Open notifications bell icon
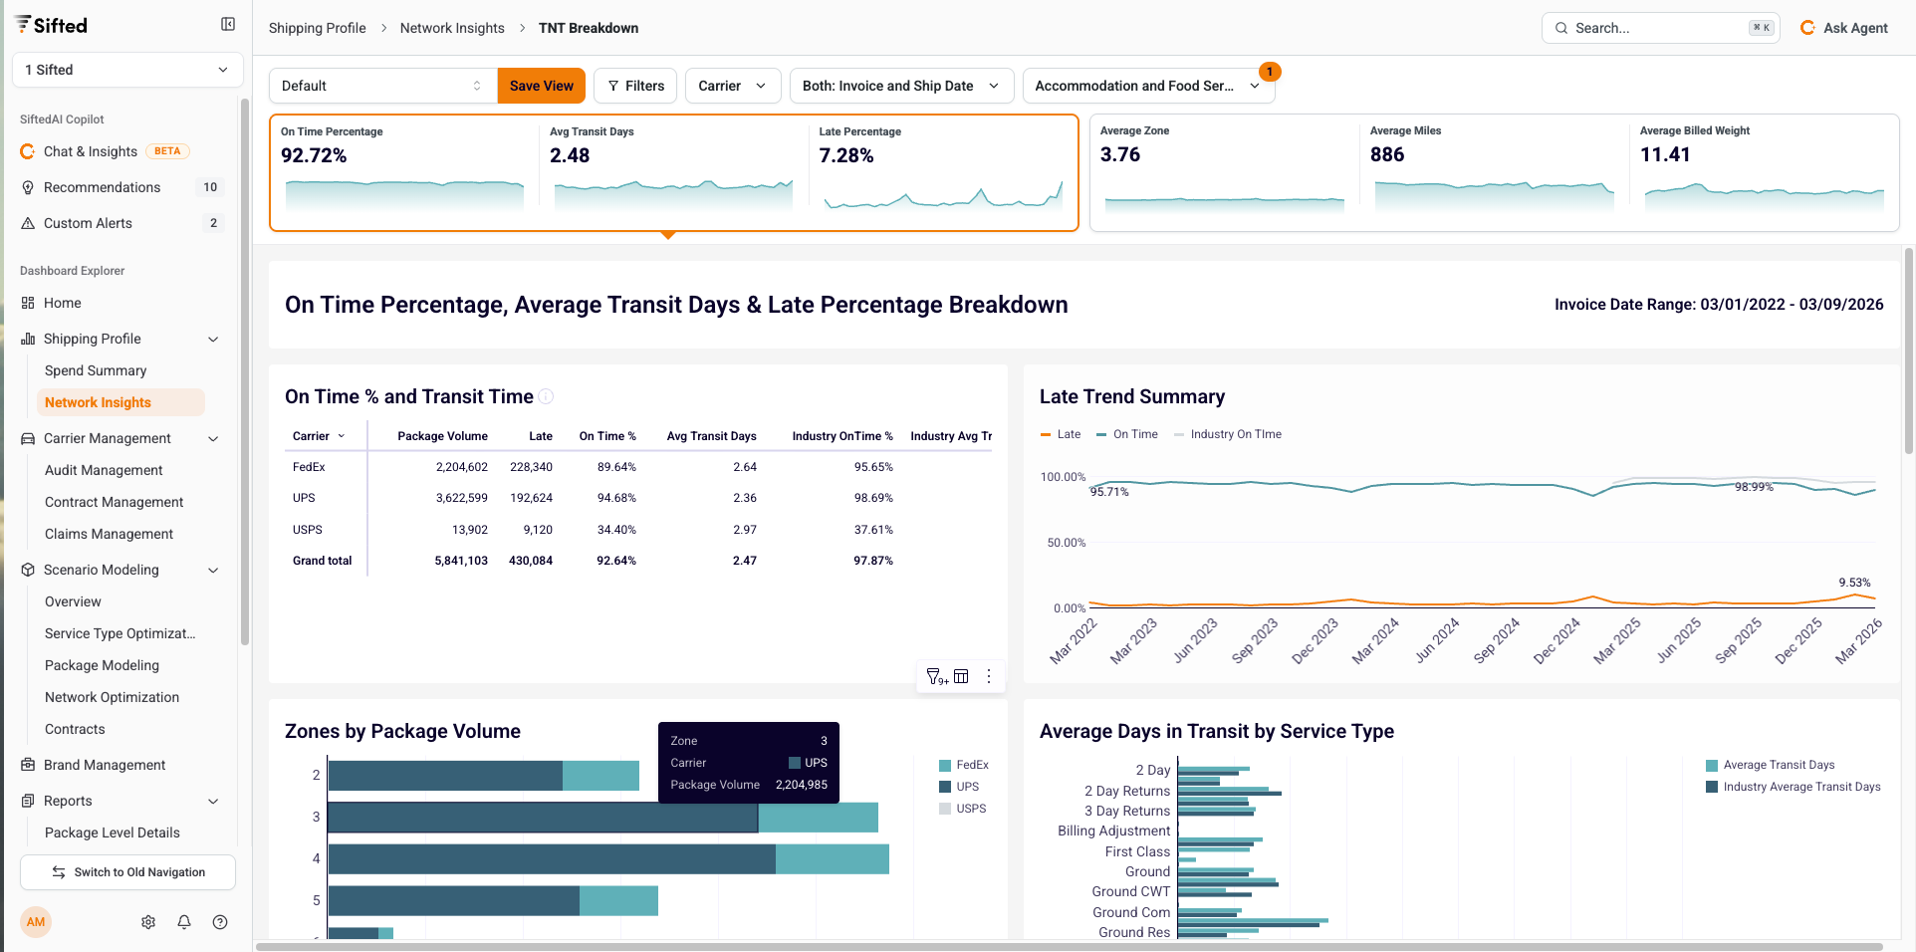The height and width of the screenshot is (952, 1916). pos(184,922)
